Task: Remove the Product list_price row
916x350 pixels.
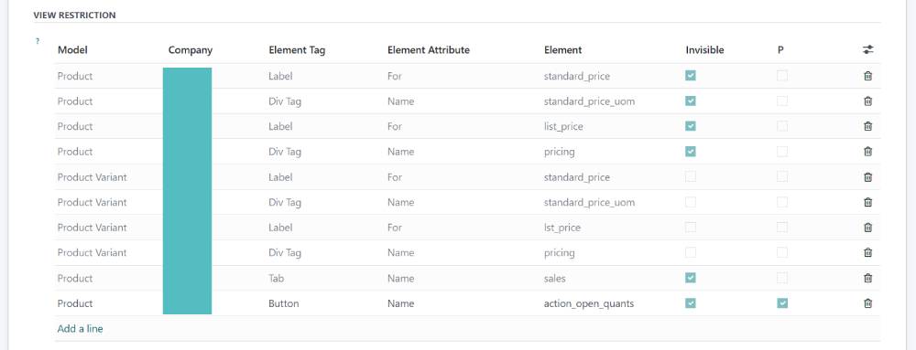Action: (x=867, y=126)
